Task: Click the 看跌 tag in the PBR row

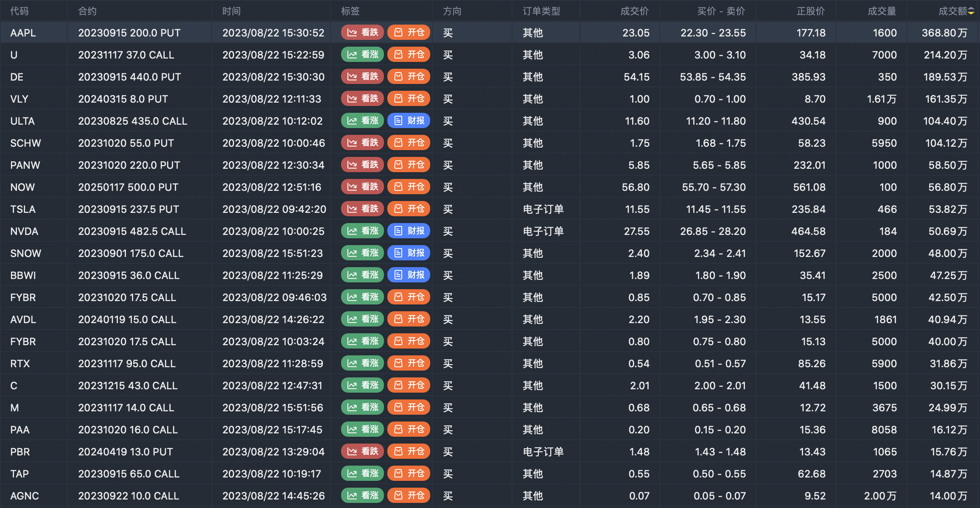Action: coord(362,452)
